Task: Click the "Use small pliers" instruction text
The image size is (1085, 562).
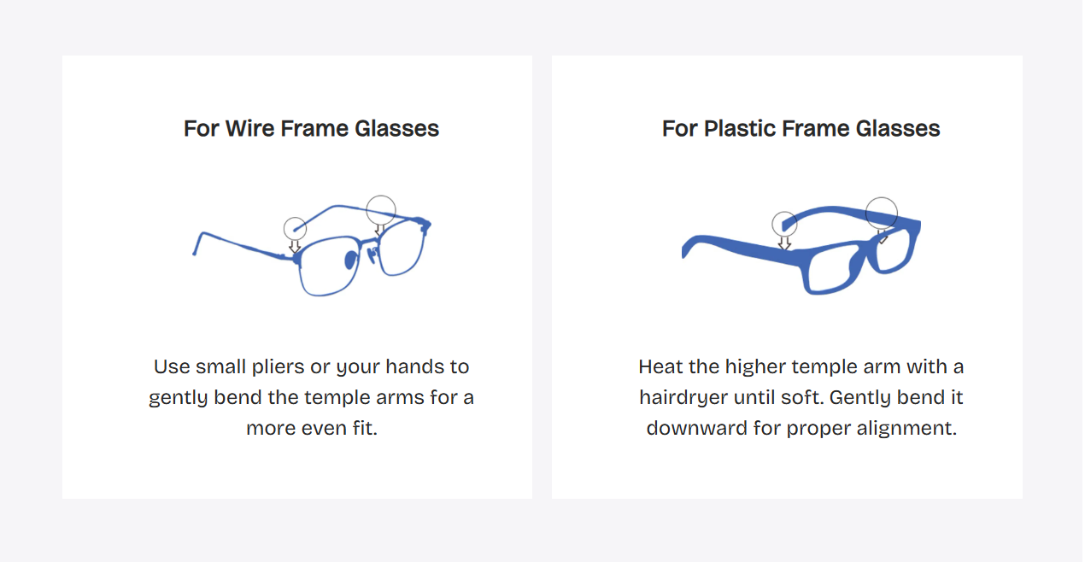Action: coord(311,397)
